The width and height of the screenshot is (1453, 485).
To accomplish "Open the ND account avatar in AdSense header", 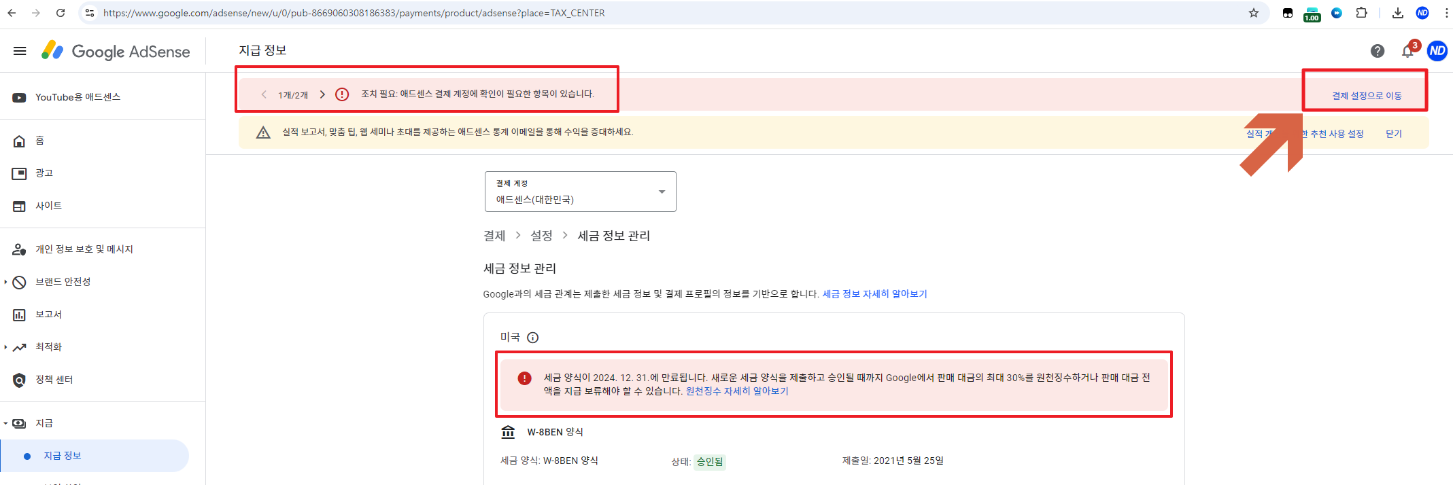I will [x=1437, y=51].
